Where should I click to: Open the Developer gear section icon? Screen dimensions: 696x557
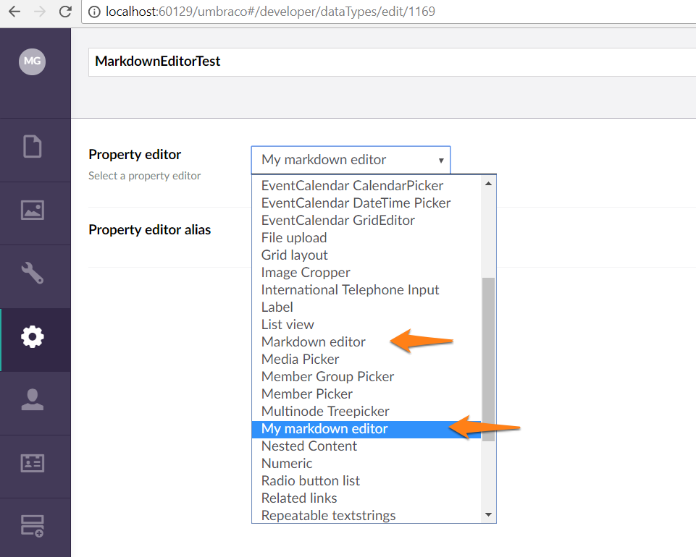click(x=33, y=336)
